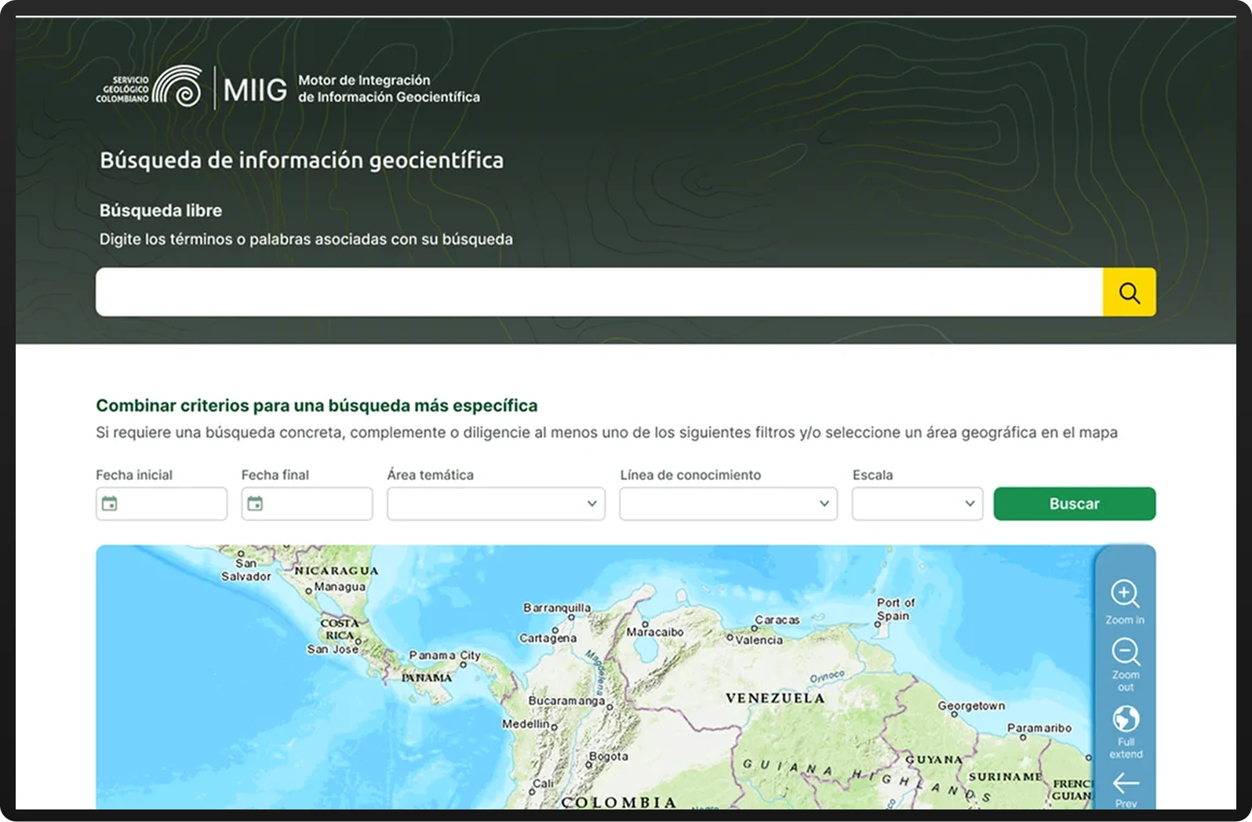The width and height of the screenshot is (1252, 822).
Task: Click the SURINAME label on the map
Action: coord(1006,777)
